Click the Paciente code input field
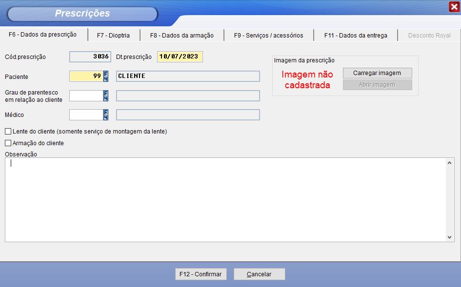The image size is (461, 287). pyautogui.click(x=86, y=76)
